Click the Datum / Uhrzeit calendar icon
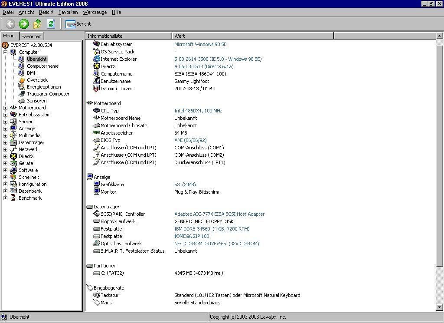The image size is (444, 323). coord(97,88)
